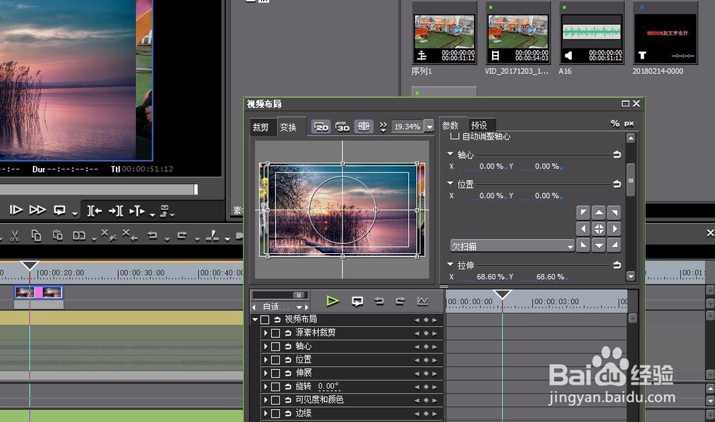Image resolution: width=715 pixels, height=422 pixels.
Task: Collapse the 拉伸 parameter section
Action: [450, 264]
